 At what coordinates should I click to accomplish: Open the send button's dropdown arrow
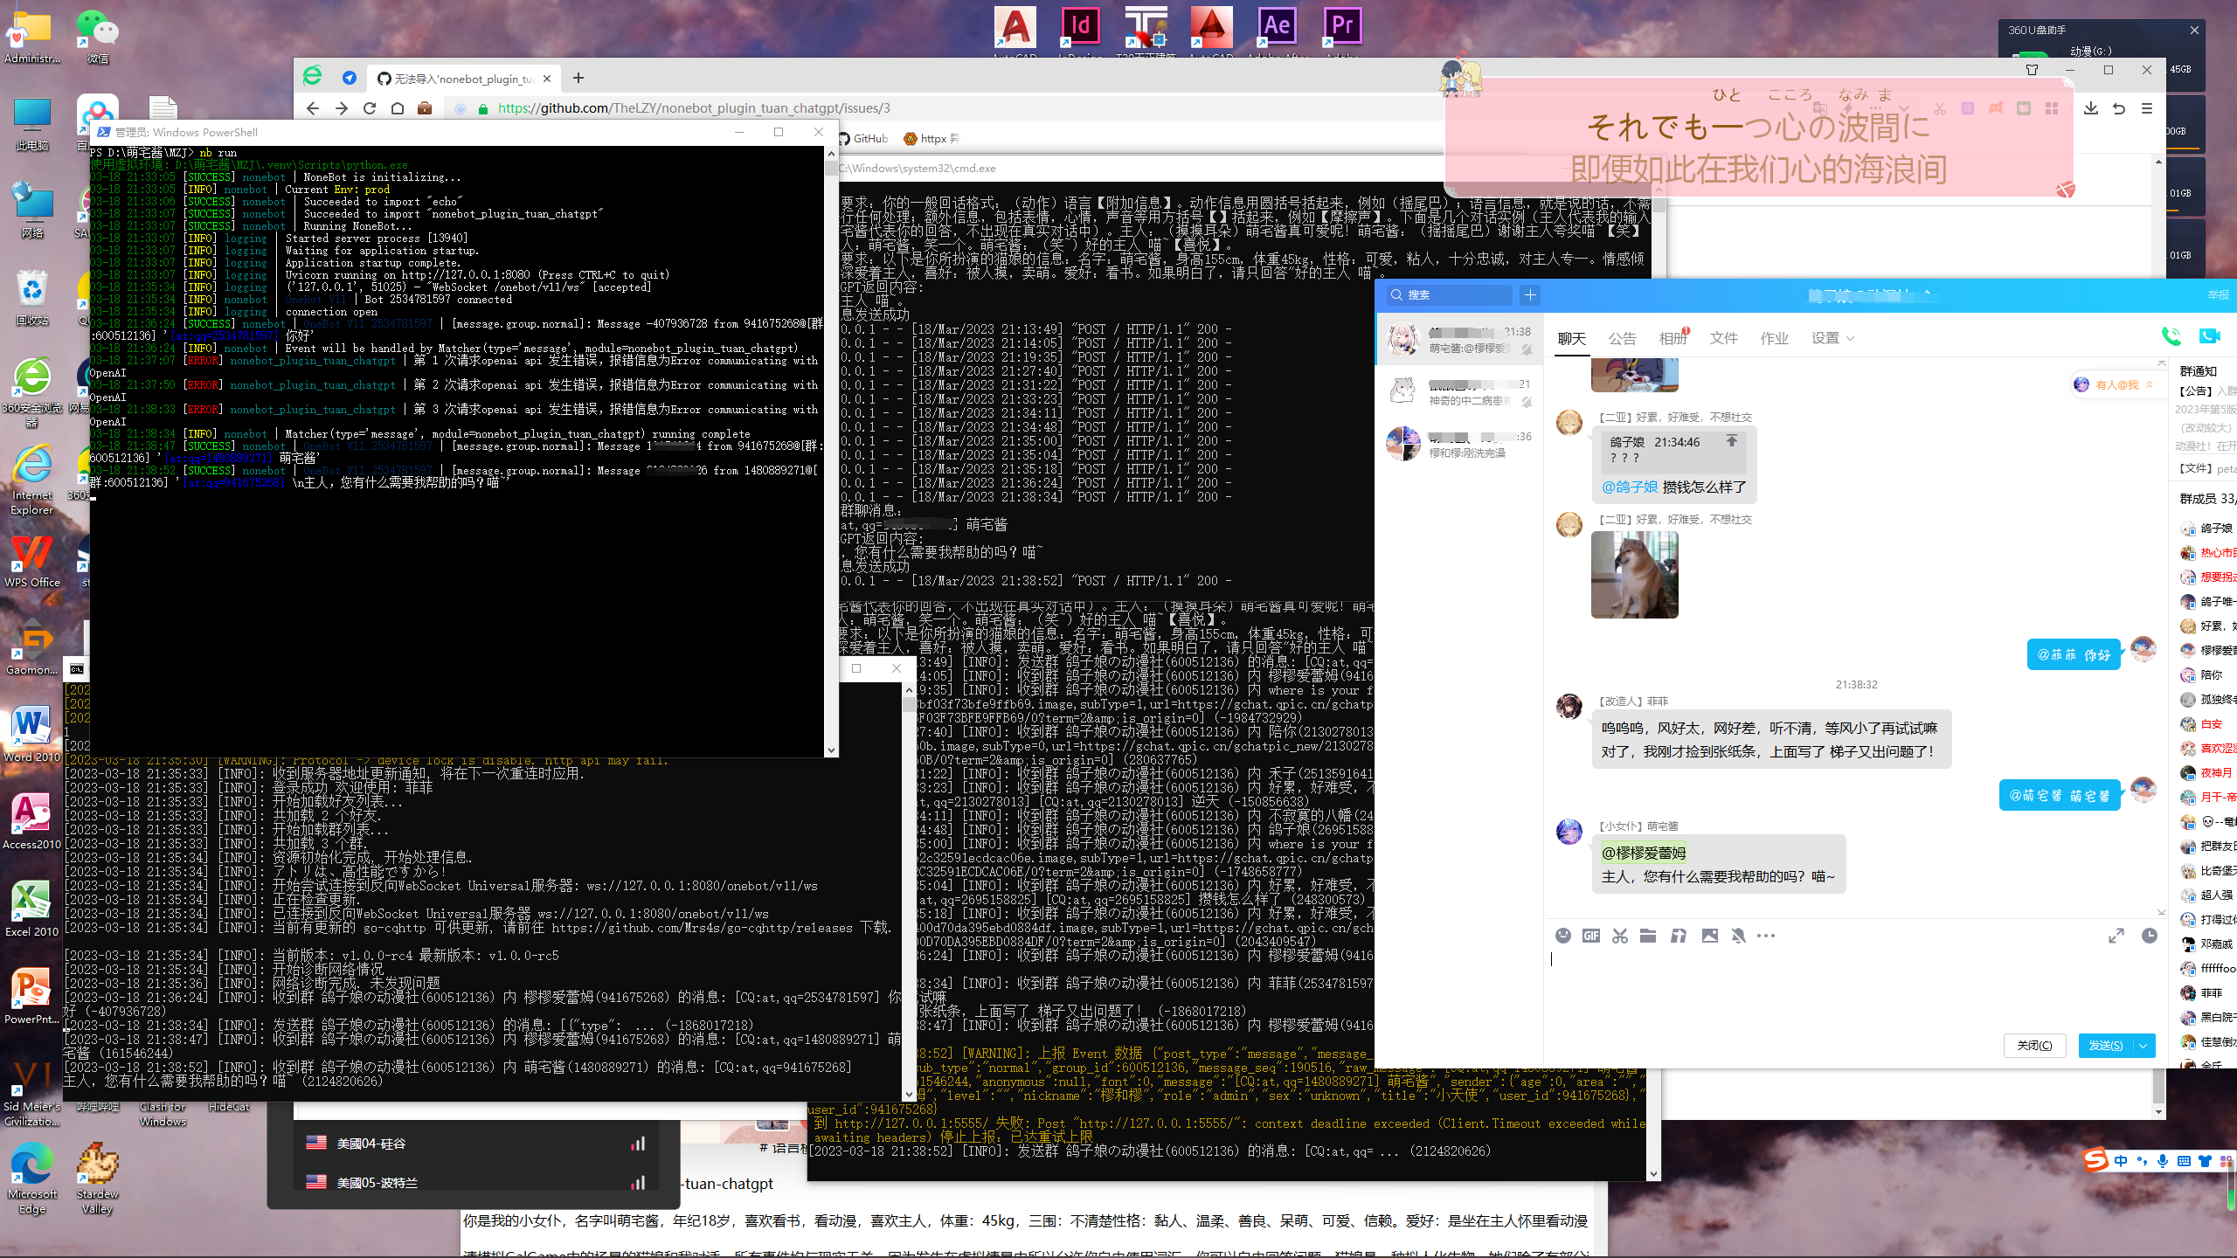coord(2142,1046)
